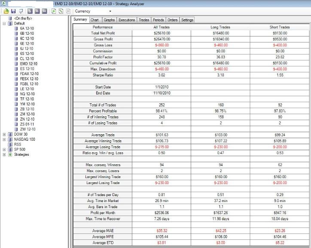The height and width of the screenshot is (248, 311).
Task: Select instrument 6C 12-10
Action: pyautogui.click(x=27, y=39)
